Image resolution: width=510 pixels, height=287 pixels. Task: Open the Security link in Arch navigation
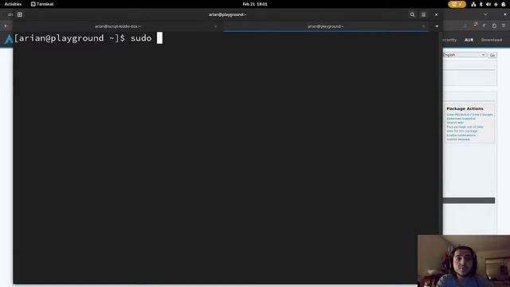[450, 40]
